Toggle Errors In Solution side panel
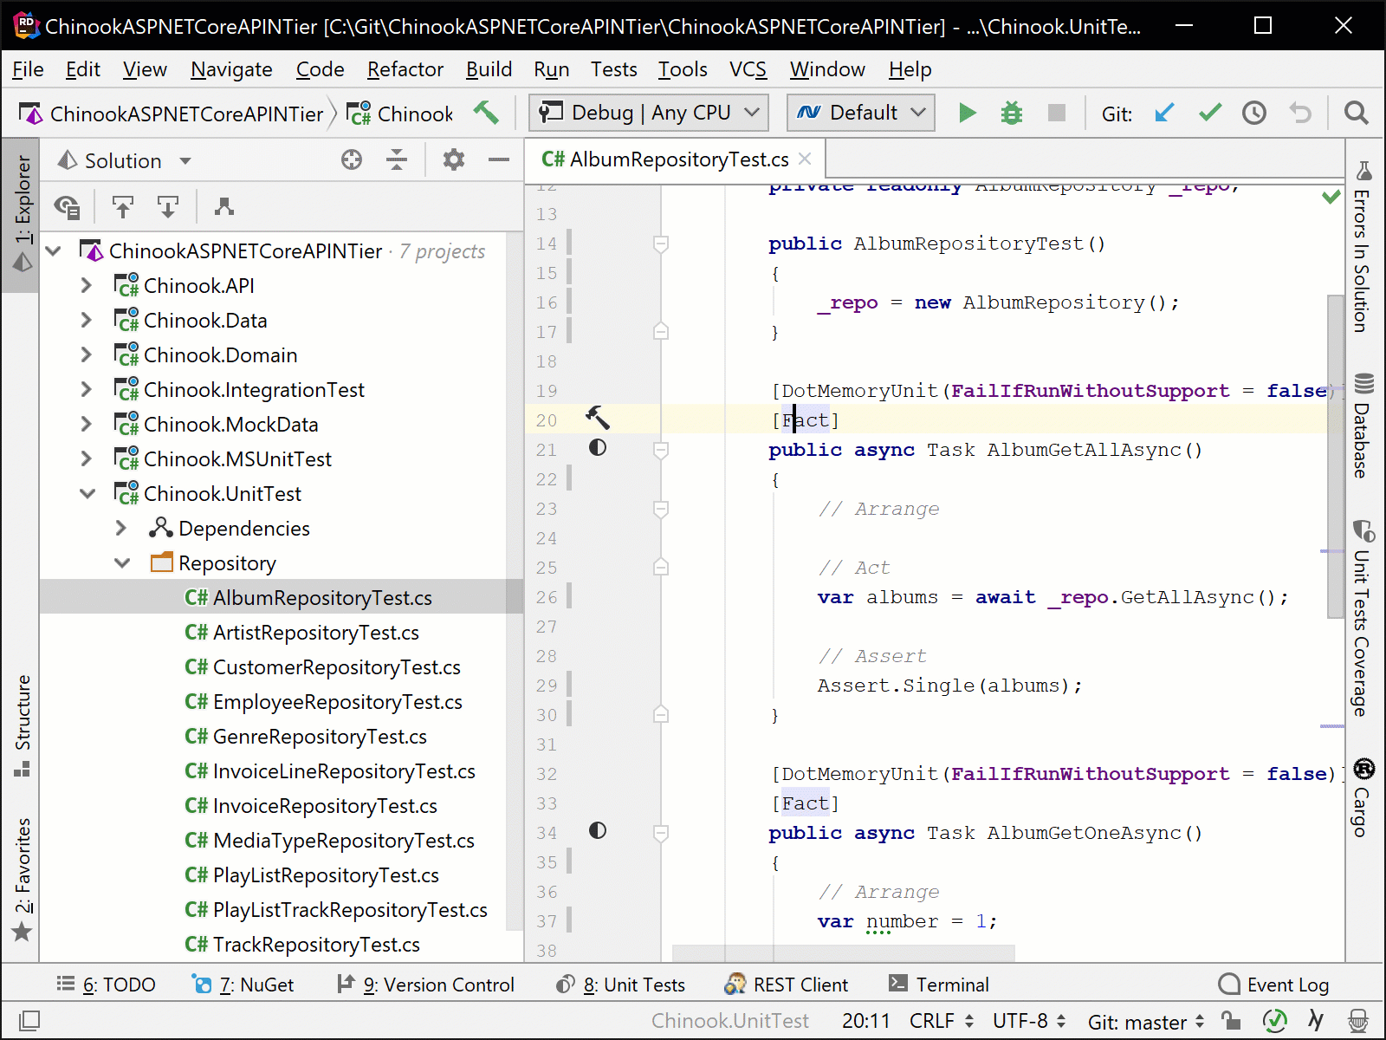 (x=1363, y=247)
